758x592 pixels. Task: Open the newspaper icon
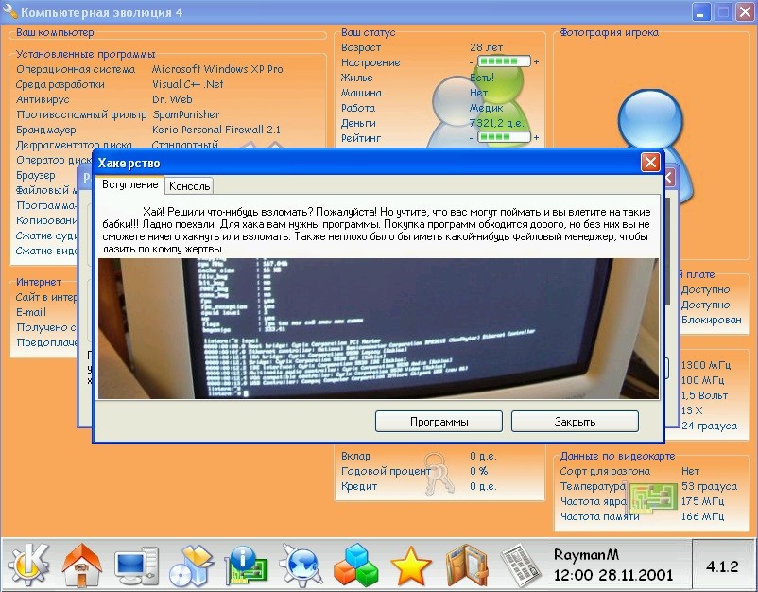coord(521,566)
